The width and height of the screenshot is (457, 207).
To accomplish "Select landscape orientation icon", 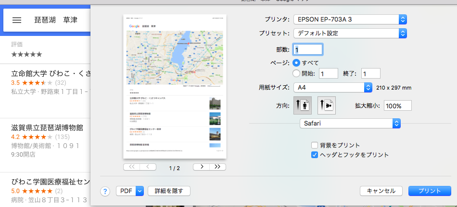I will pyautogui.click(x=326, y=105).
